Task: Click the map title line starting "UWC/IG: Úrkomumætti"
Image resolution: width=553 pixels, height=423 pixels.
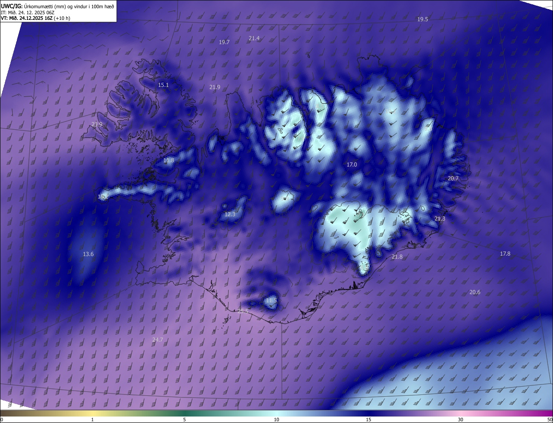Action: click(x=57, y=6)
